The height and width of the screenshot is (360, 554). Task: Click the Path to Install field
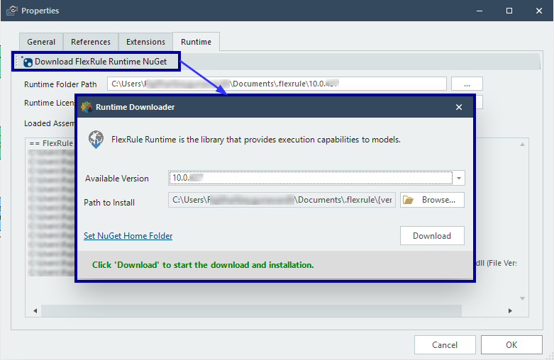coord(282,200)
